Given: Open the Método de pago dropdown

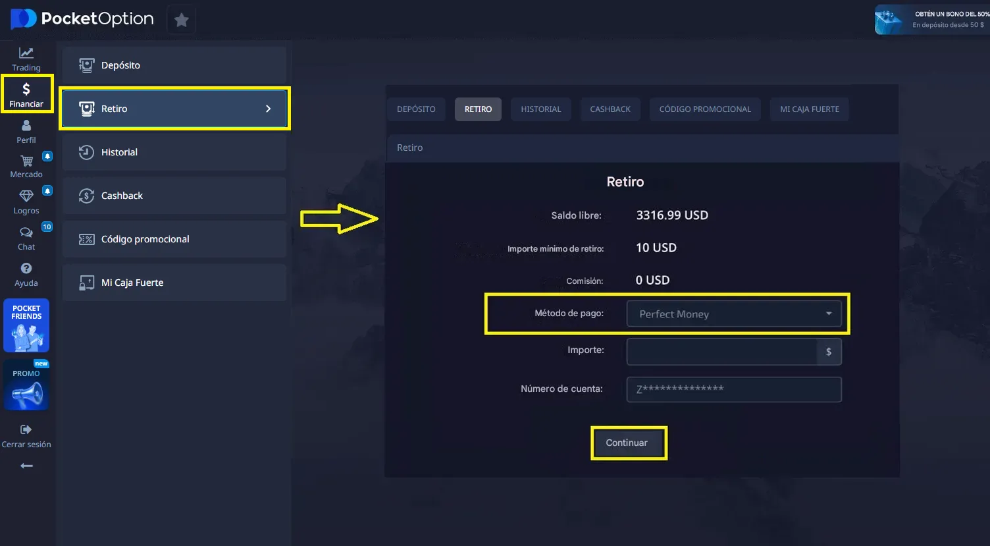Looking at the screenshot, I should [x=734, y=314].
